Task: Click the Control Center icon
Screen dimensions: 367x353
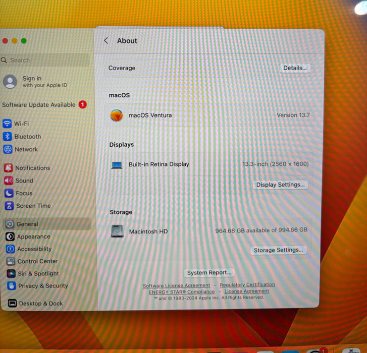Action: point(11,261)
